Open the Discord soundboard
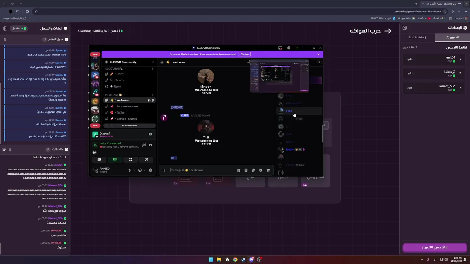 tap(146, 159)
